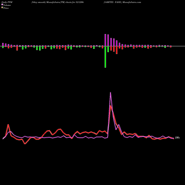The width and height of the screenshot is (185, 185).
Task: Click the '0Ms' value label at the end of the line chart
Action: pyautogui.click(x=178, y=138)
